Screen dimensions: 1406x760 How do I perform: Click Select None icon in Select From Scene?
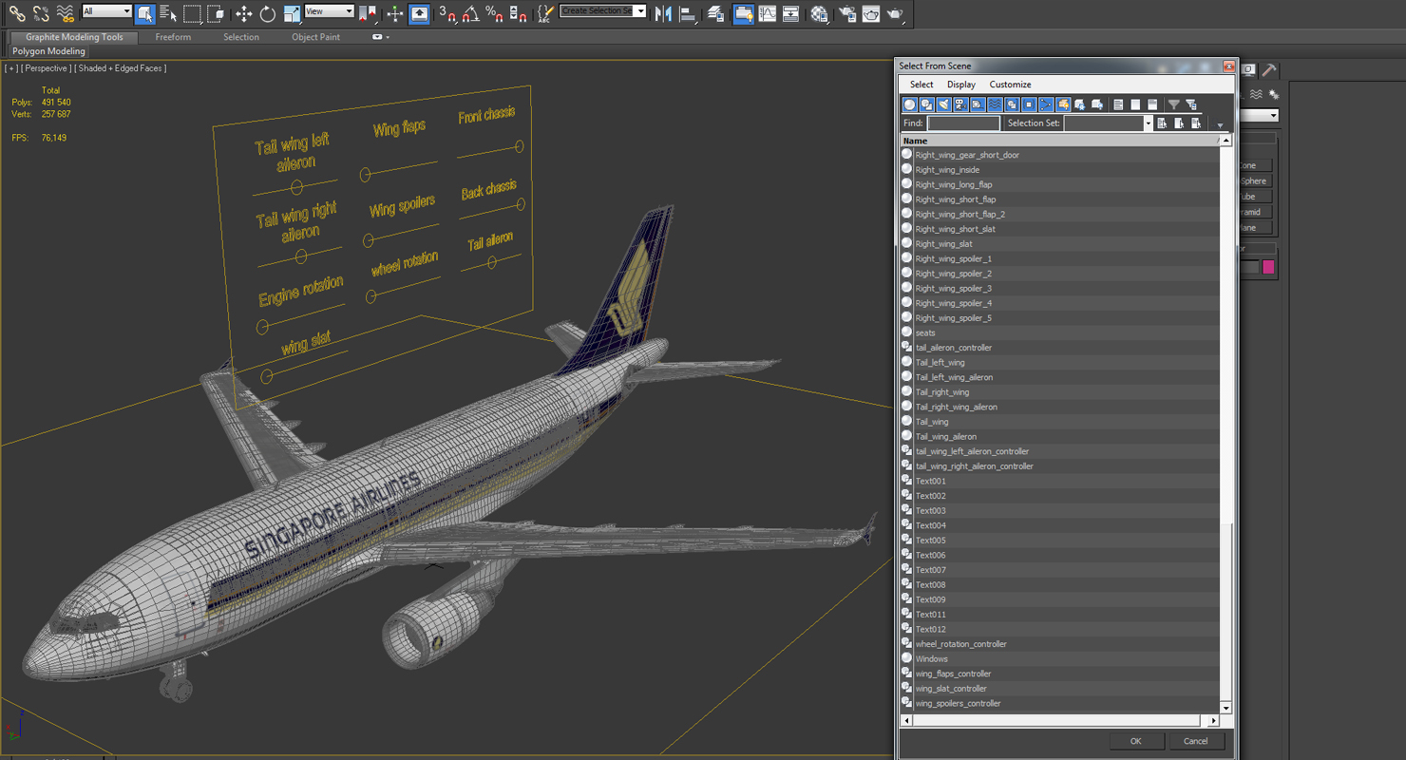1178,123
